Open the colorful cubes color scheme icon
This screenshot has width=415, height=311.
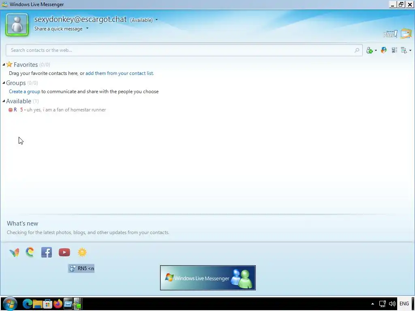click(x=383, y=50)
